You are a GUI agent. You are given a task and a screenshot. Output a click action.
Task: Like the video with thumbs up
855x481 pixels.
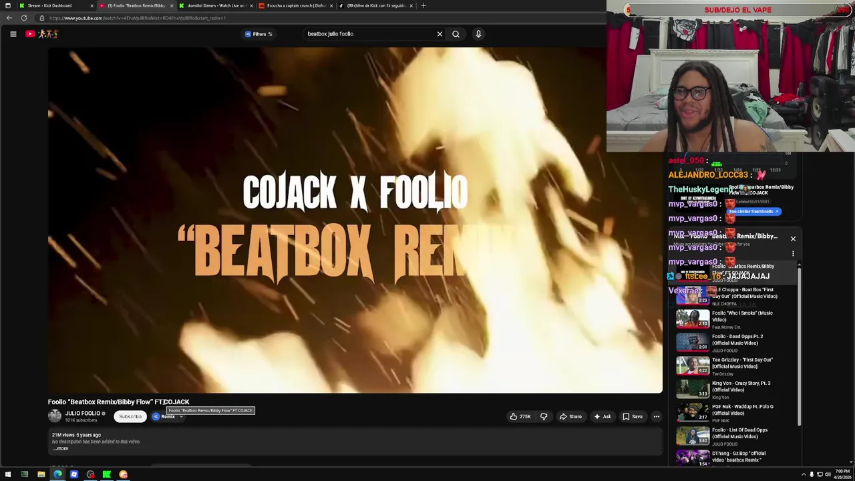(520, 416)
